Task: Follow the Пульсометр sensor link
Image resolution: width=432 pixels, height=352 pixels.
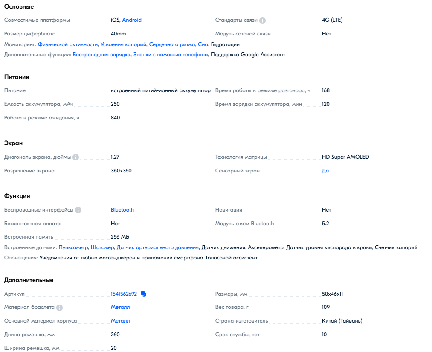Action: click(73, 247)
